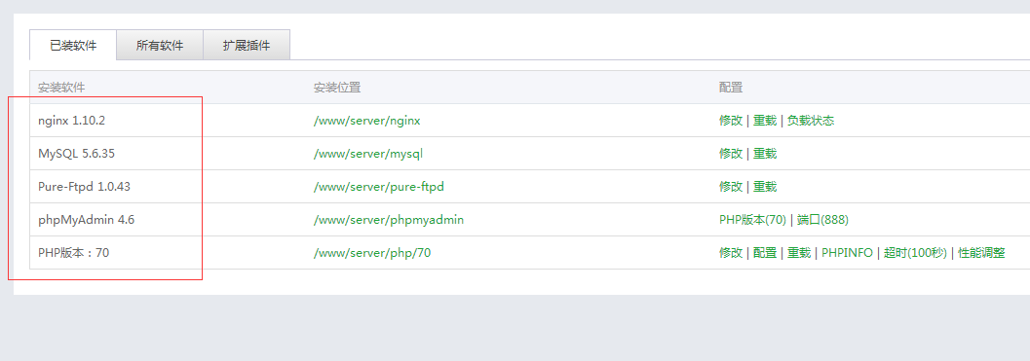
Task: Open the 扩展插件 tab
Action: tap(247, 46)
